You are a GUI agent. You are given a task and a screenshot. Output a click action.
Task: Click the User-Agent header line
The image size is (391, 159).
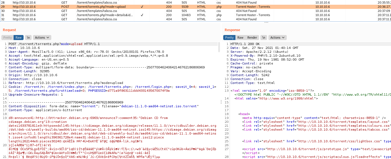(x=86, y=52)
